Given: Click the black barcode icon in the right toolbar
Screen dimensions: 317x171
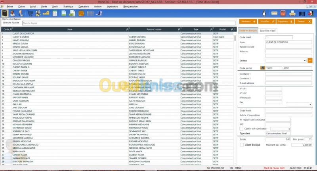Looking at the screenshot, I should point(302,13).
